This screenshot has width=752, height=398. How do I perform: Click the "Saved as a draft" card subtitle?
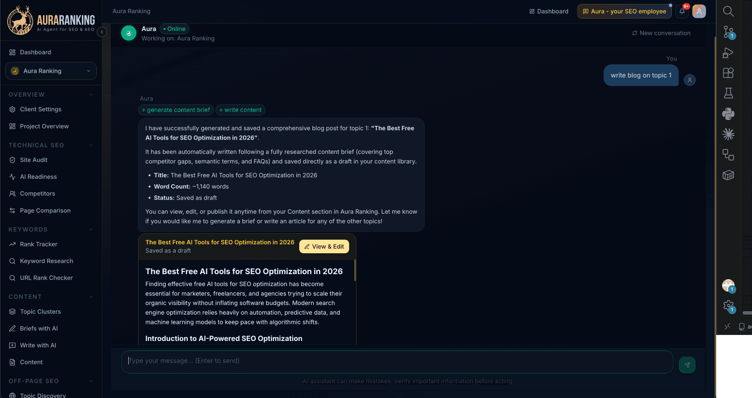[x=168, y=251]
